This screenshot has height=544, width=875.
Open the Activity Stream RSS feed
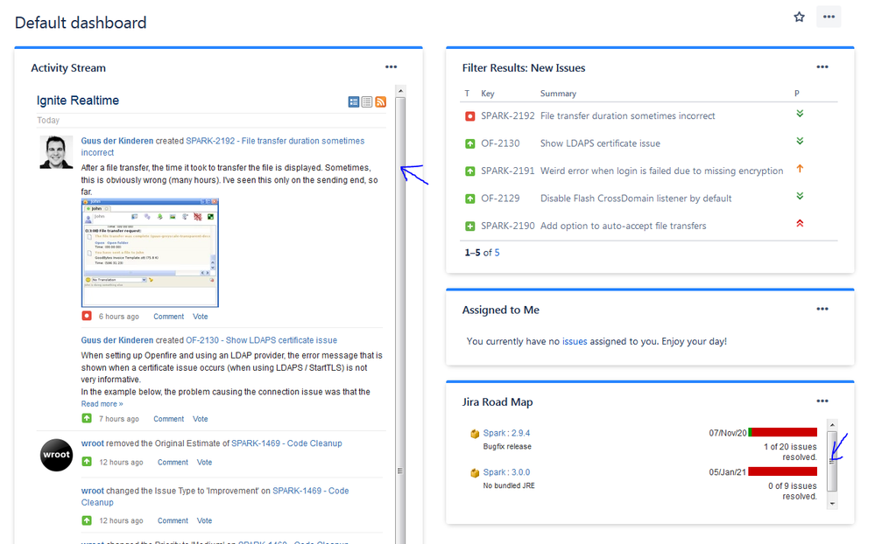(x=381, y=101)
